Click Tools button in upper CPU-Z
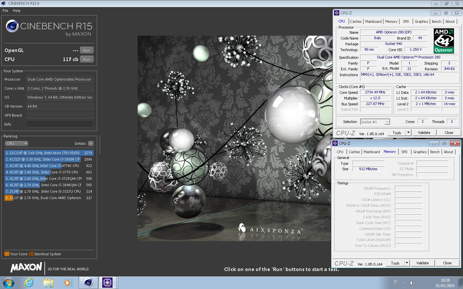Image resolution: width=463 pixels, height=289 pixels. point(397,133)
